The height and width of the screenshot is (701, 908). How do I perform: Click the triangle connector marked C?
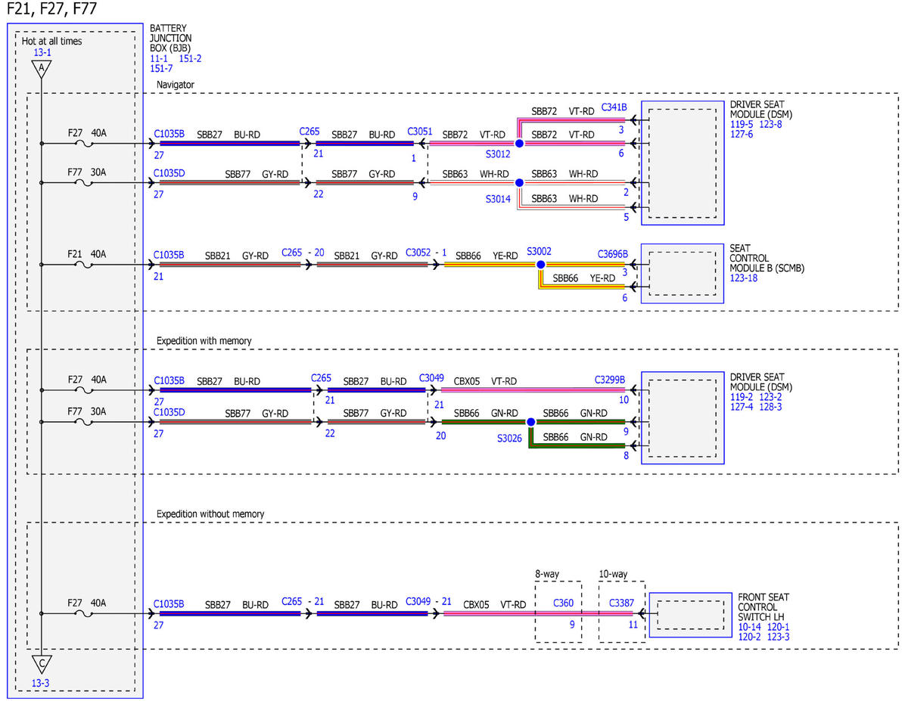point(42,665)
